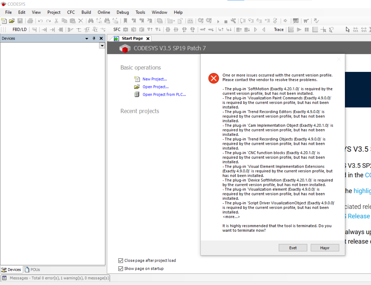Image resolution: width=371 pixels, height=285 pixels.
Task: Click the Open Project folder icon in toolbar
Action: [x=12, y=21]
